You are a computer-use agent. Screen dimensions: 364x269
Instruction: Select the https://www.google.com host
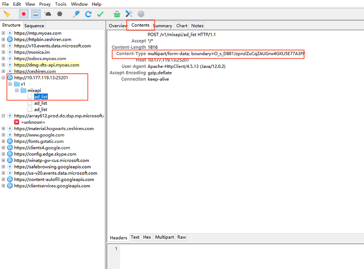pyautogui.click(x=39, y=135)
